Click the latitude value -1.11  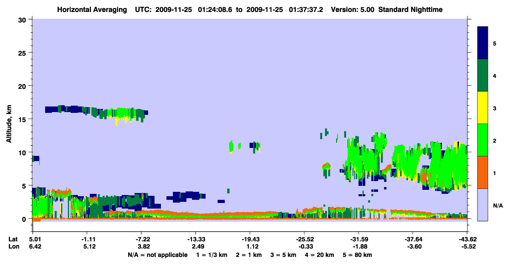pos(87,239)
